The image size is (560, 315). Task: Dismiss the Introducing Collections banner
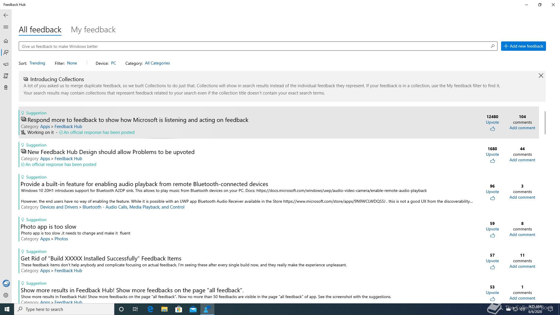tap(541, 76)
